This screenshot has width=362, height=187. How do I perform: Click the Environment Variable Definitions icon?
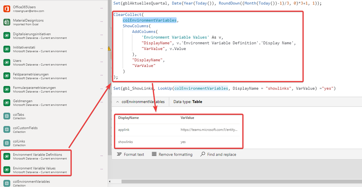pos(7,156)
